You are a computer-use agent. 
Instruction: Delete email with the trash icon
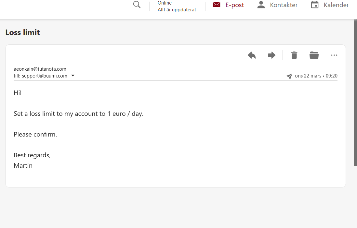pyautogui.click(x=294, y=55)
